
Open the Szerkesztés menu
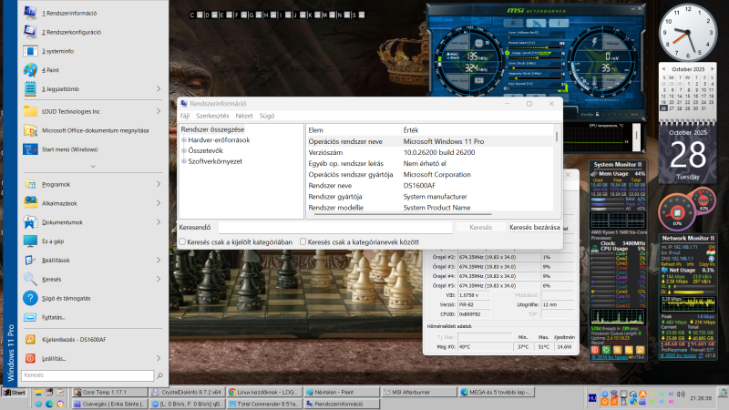[x=212, y=116]
